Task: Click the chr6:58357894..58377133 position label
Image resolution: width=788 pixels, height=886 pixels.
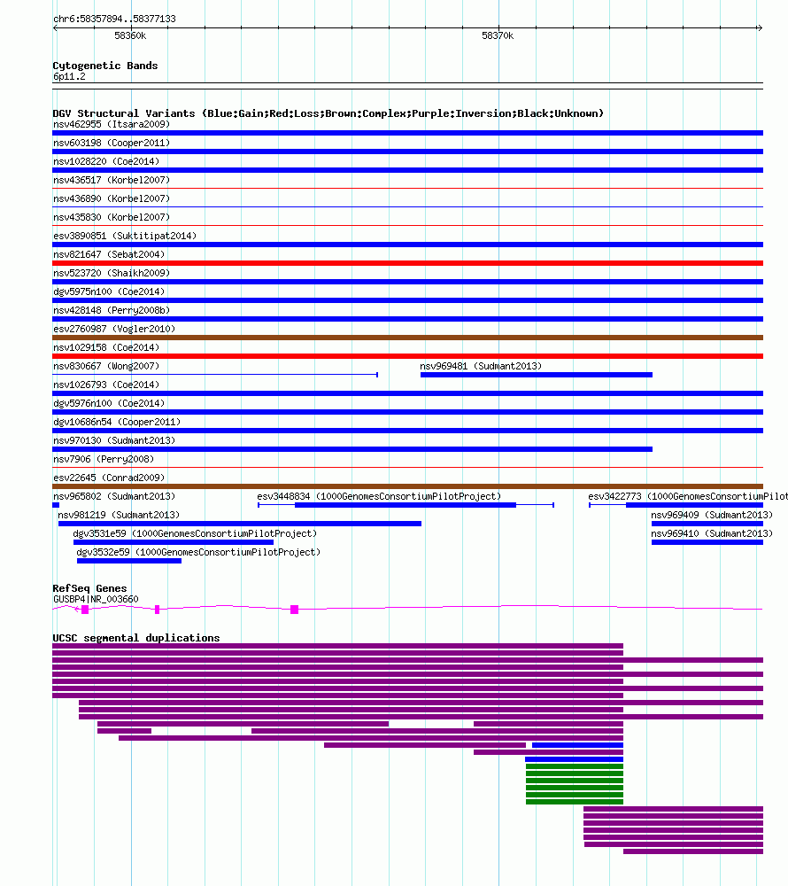Action: pos(114,19)
